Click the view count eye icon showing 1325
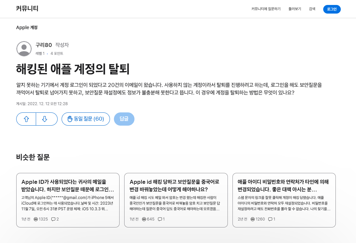 [x=36, y=219]
